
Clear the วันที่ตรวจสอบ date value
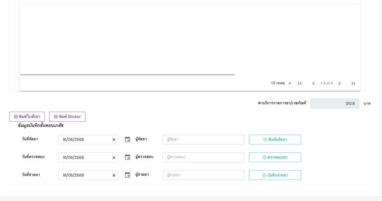(x=114, y=157)
